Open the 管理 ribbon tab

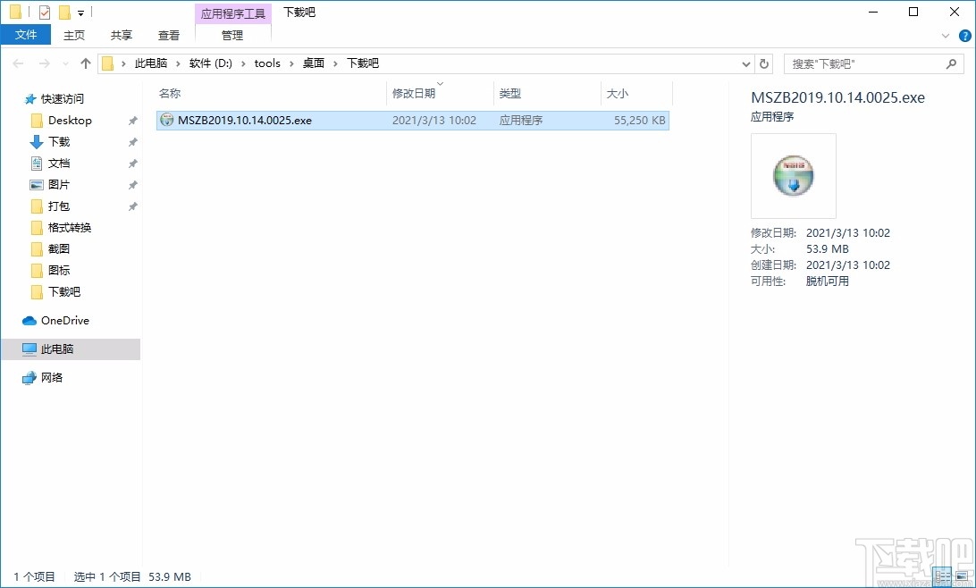pos(232,36)
